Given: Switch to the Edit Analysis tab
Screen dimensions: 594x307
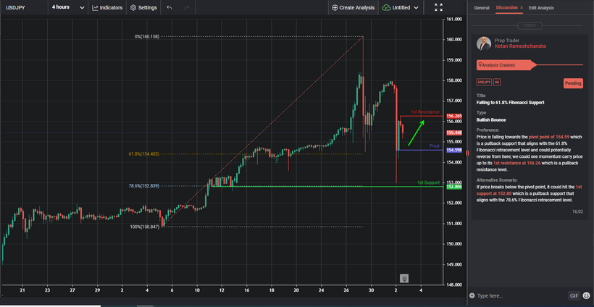Looking at the screenshot, I should (541, 7).
